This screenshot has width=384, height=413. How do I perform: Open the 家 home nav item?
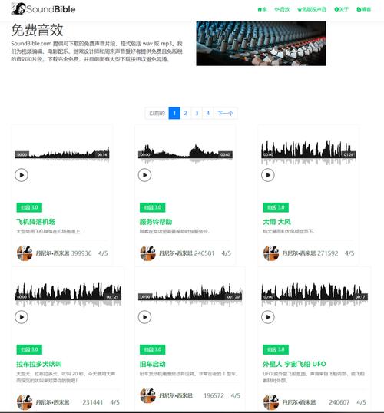262,9
